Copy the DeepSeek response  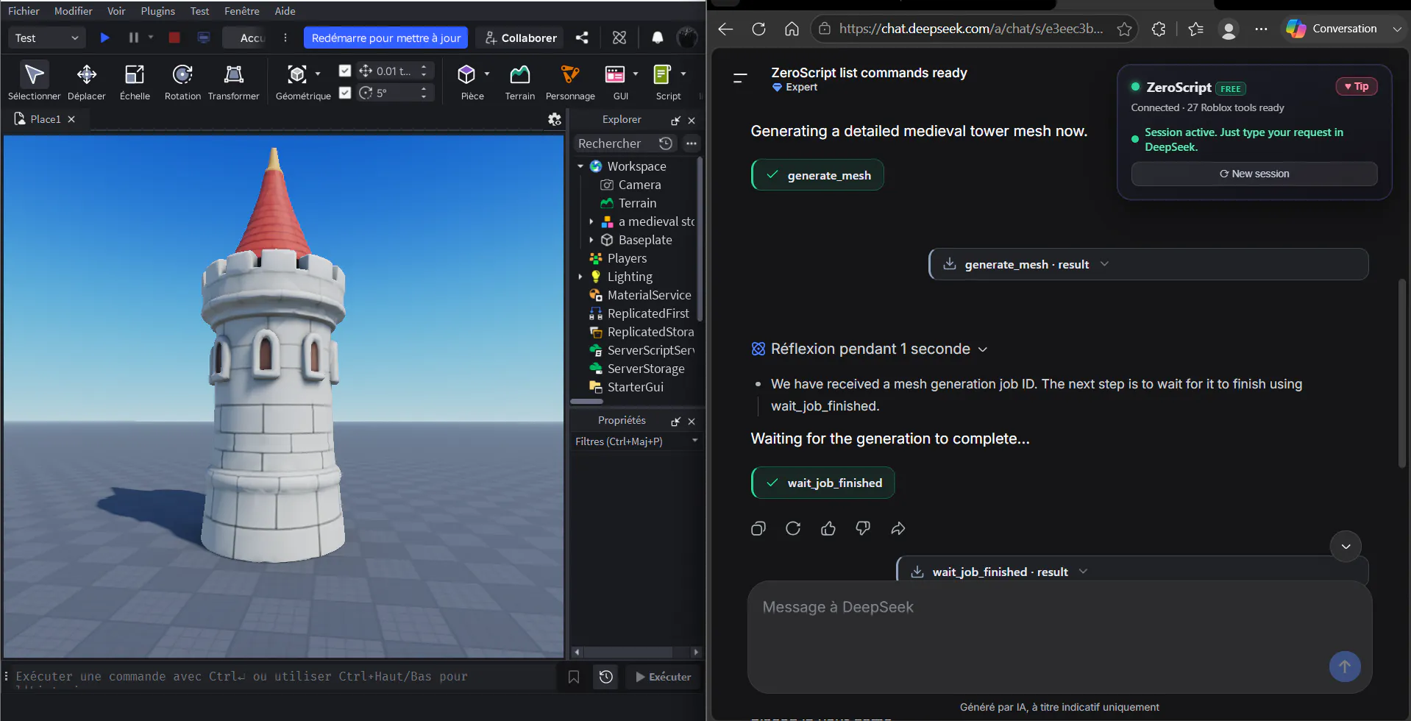(x=758, y=528)
